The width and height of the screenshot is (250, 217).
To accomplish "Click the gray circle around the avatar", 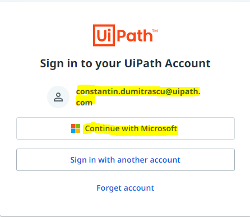I will 58,97.
